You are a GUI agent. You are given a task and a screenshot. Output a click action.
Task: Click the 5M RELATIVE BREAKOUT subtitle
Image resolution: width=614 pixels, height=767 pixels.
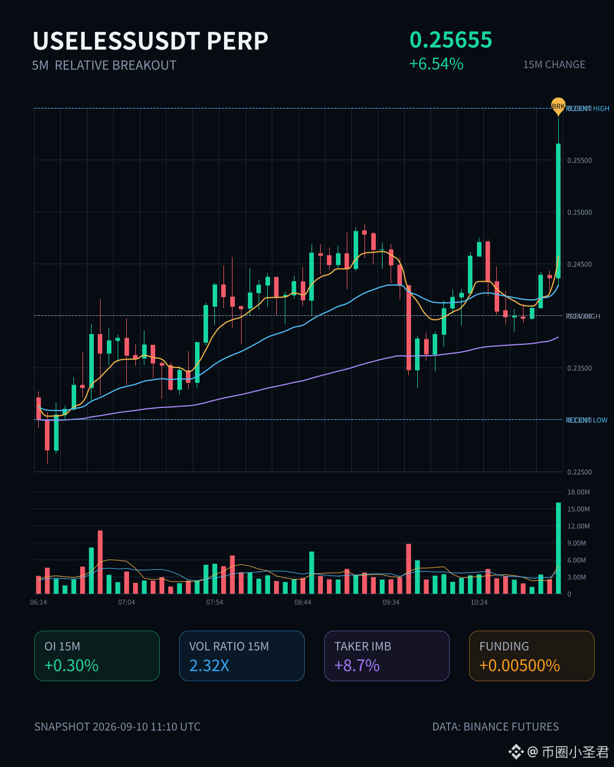click(x=104, y=65)
